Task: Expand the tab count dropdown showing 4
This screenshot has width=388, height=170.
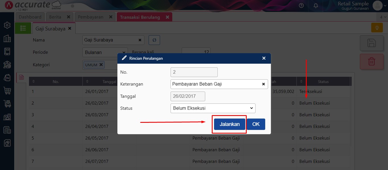Action: [383, 17]
